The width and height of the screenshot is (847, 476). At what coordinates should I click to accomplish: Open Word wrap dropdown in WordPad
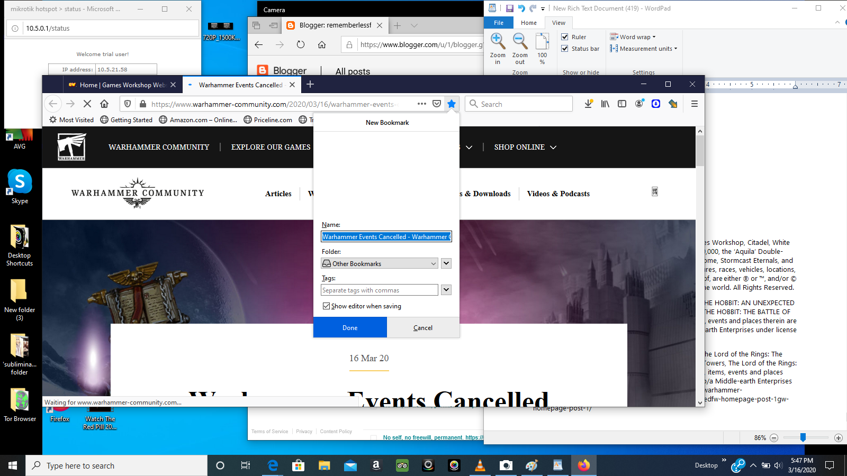click(633, 37)
